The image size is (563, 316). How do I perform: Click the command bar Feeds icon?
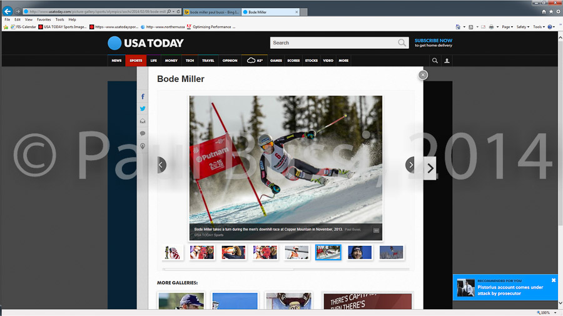(470, 27)
